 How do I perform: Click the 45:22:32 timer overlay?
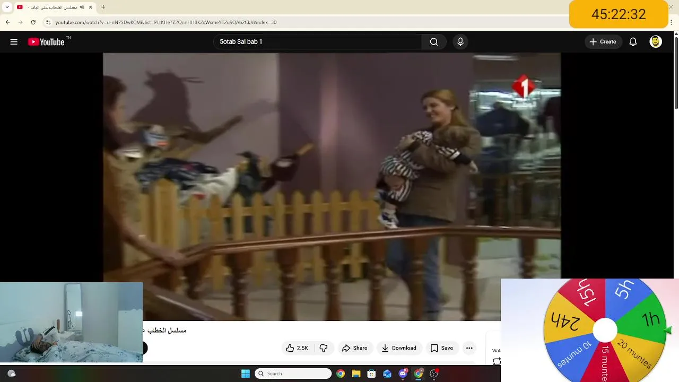pos(619,14)
